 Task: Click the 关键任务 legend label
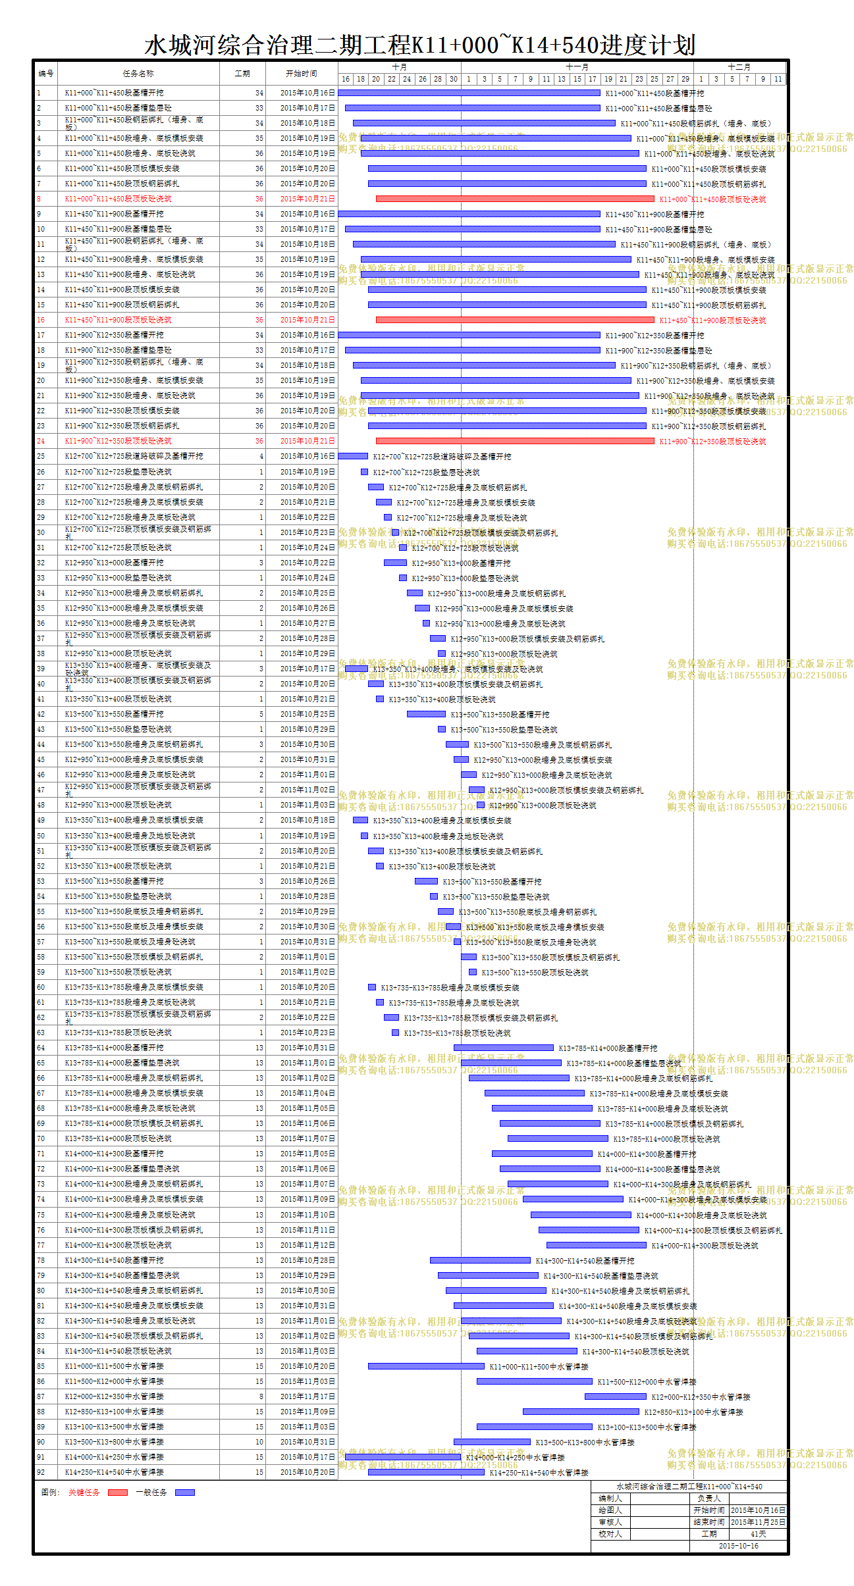tap(84, 1493)
